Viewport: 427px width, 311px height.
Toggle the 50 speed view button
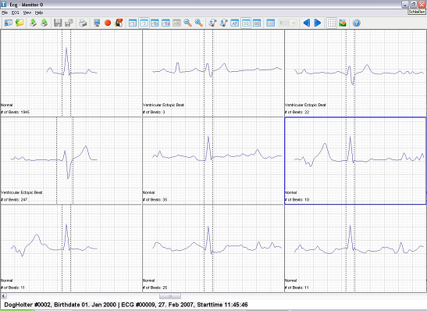coord(246,23)
